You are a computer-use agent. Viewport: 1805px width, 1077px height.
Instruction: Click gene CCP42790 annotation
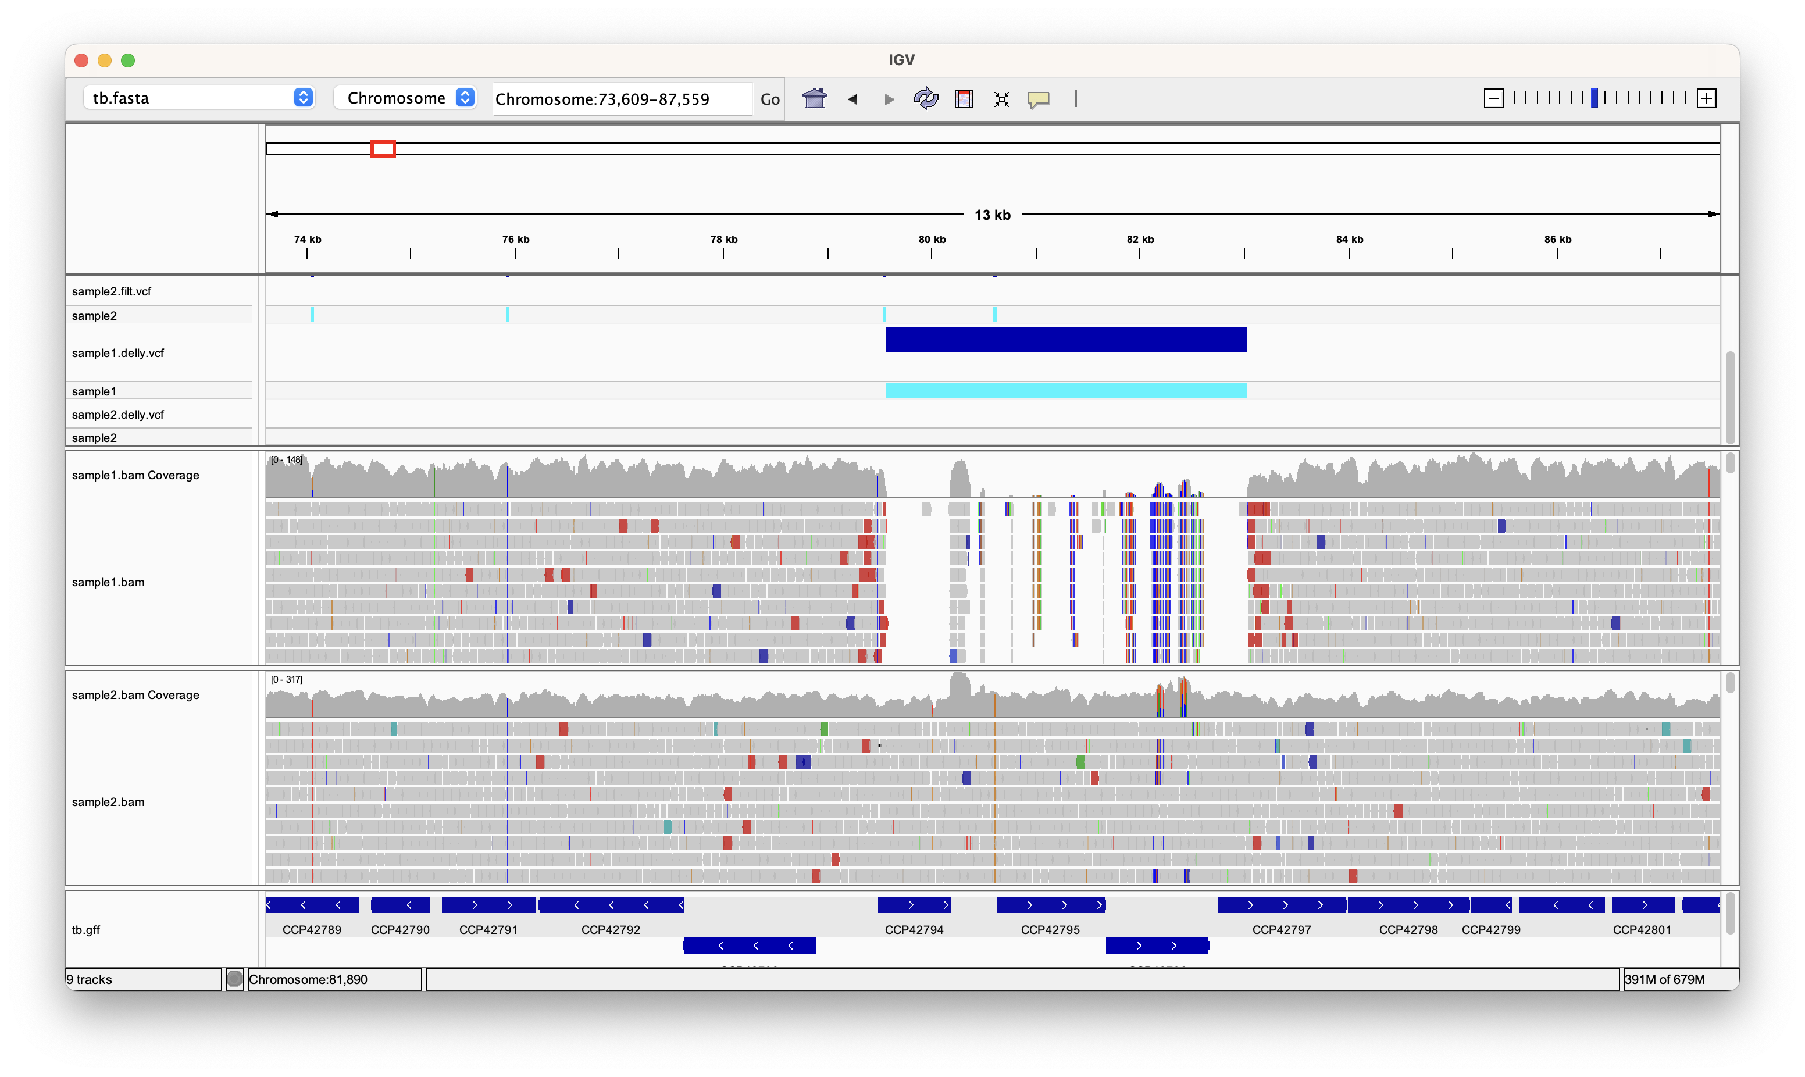(401, 905)
